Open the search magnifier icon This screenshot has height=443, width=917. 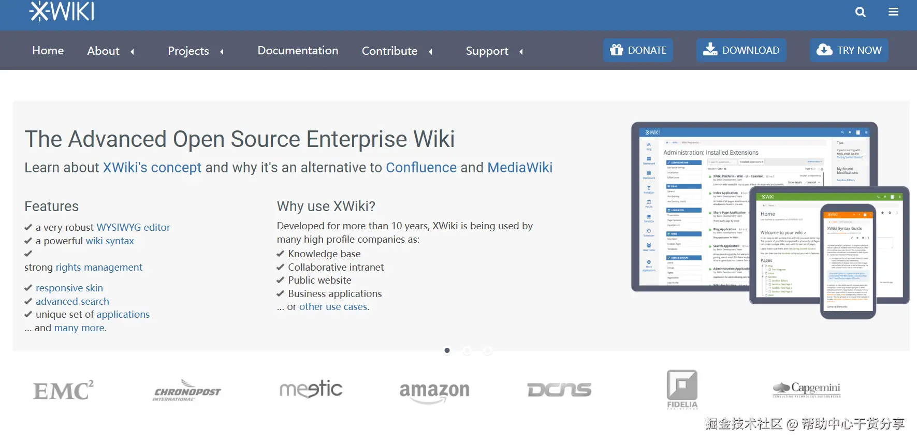click(x=860, y=12)
